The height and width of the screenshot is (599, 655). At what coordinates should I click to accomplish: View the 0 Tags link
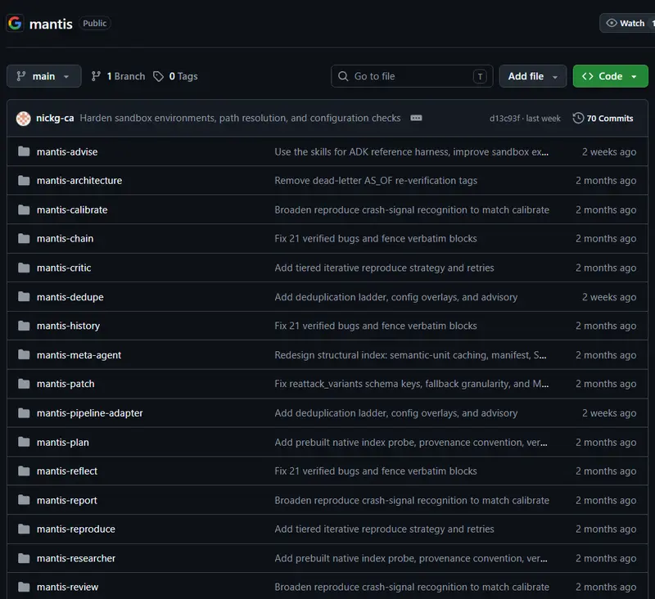(175, 76)
